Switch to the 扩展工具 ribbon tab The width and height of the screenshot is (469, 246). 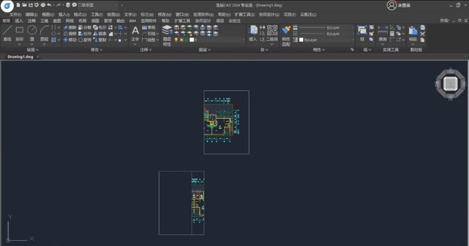182,21
